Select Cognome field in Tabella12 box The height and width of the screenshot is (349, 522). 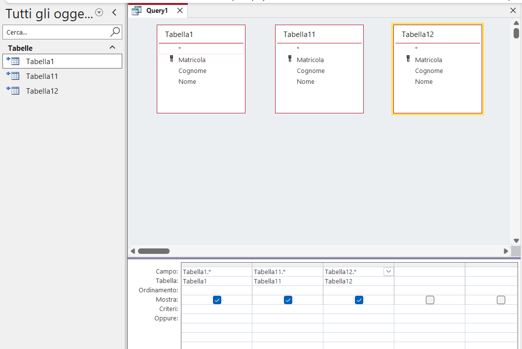(429, 71)
